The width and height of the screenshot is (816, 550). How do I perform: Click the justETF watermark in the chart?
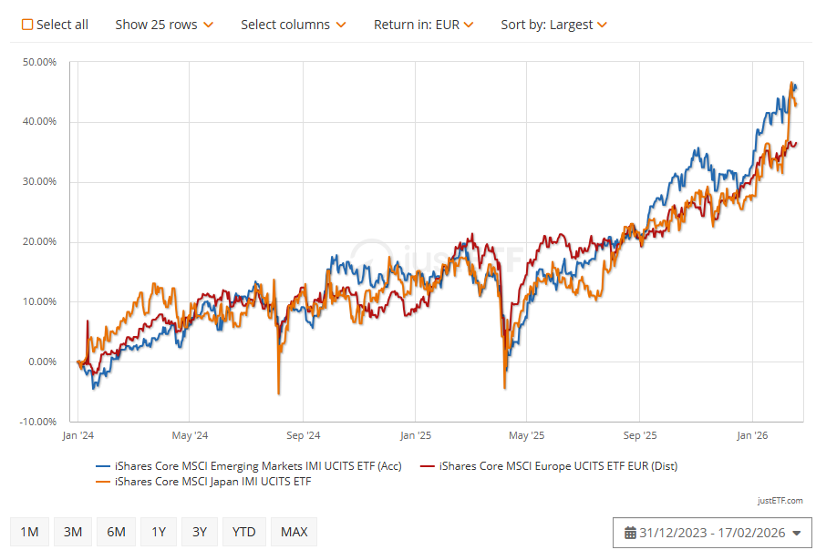tap(438, 256)
